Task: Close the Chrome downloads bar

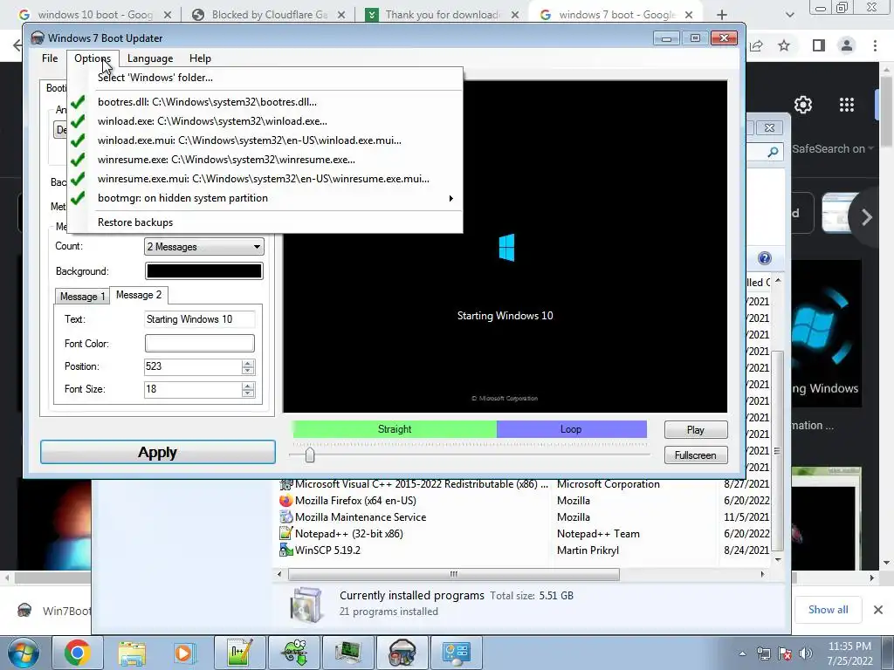Action: (x=878, y=610)
